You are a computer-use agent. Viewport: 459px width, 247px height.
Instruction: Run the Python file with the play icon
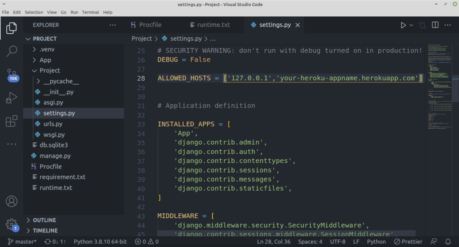click(x=403, y=25)
